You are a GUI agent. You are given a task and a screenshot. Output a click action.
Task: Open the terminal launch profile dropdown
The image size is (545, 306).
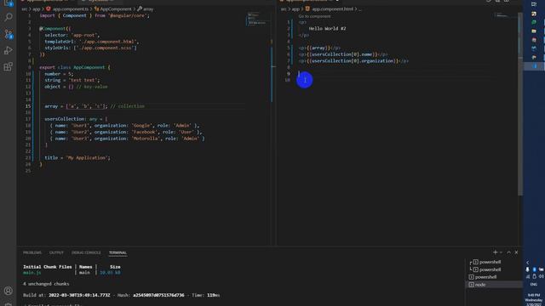coord(501,252)
